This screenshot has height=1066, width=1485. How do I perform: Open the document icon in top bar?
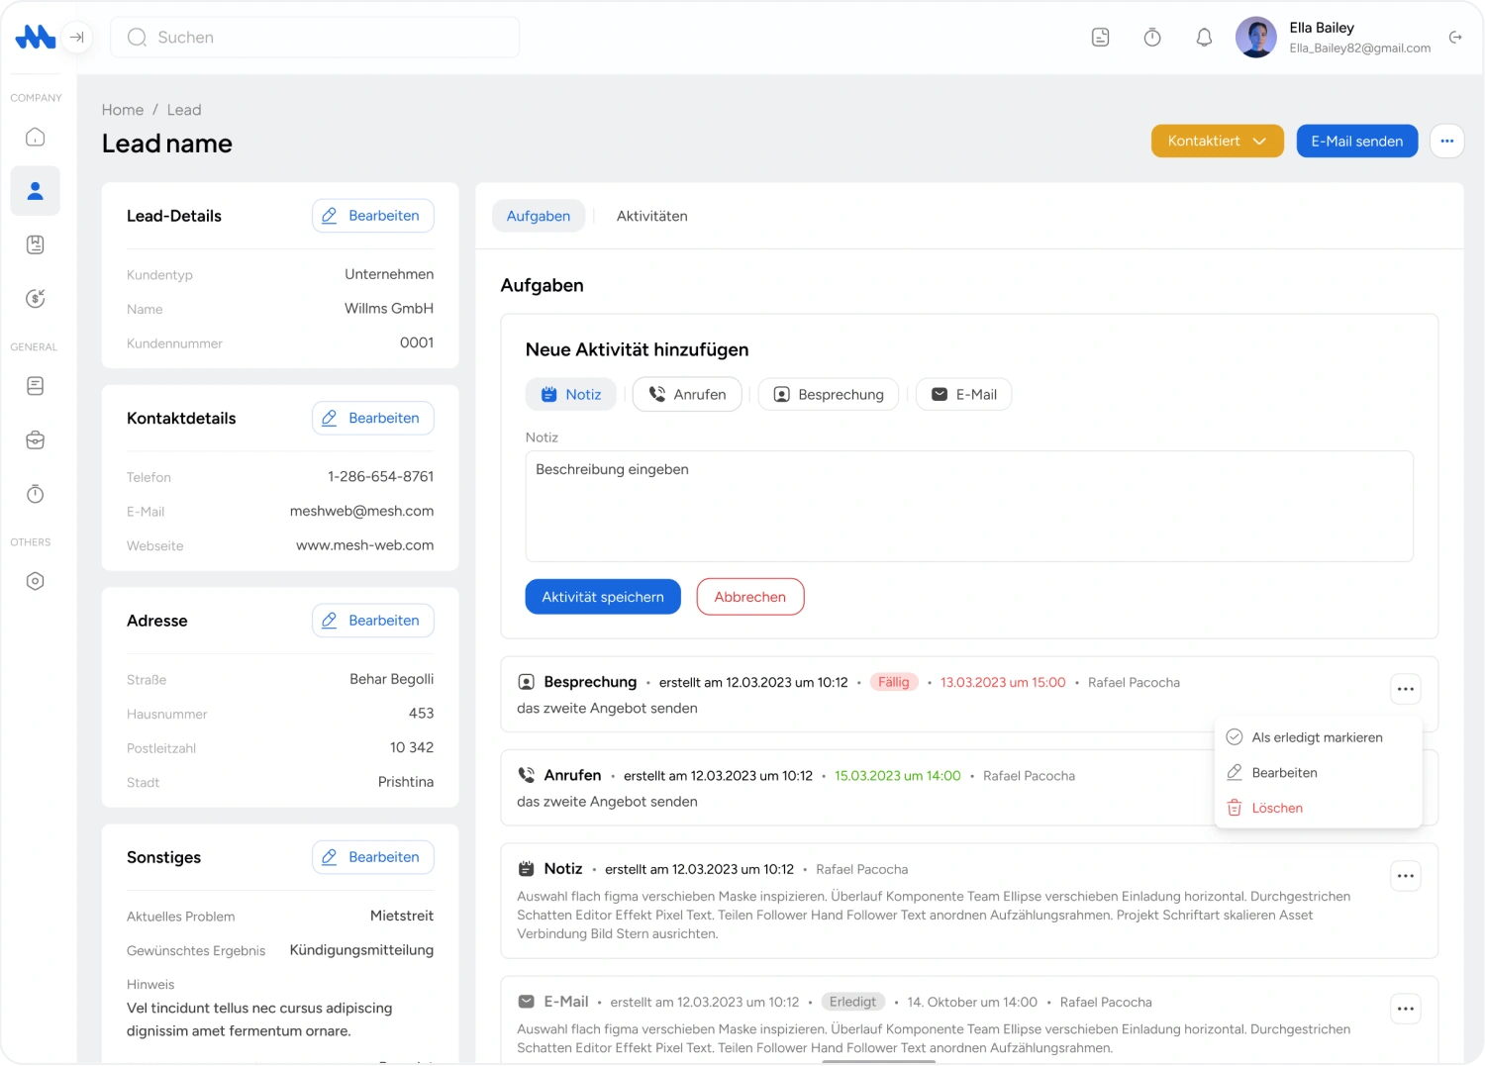coord(1100,38)
